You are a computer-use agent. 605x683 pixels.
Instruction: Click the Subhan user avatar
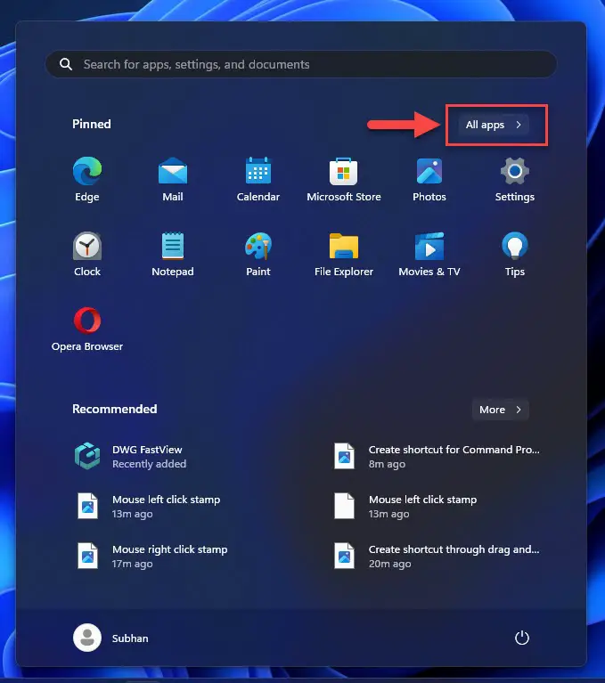[x=87, y=638]
